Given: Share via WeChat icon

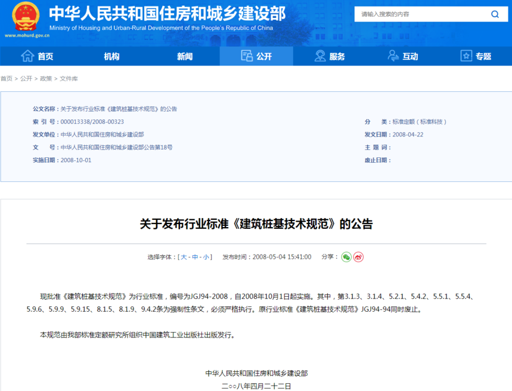Looking at the screenshot, I should (346, 257).
